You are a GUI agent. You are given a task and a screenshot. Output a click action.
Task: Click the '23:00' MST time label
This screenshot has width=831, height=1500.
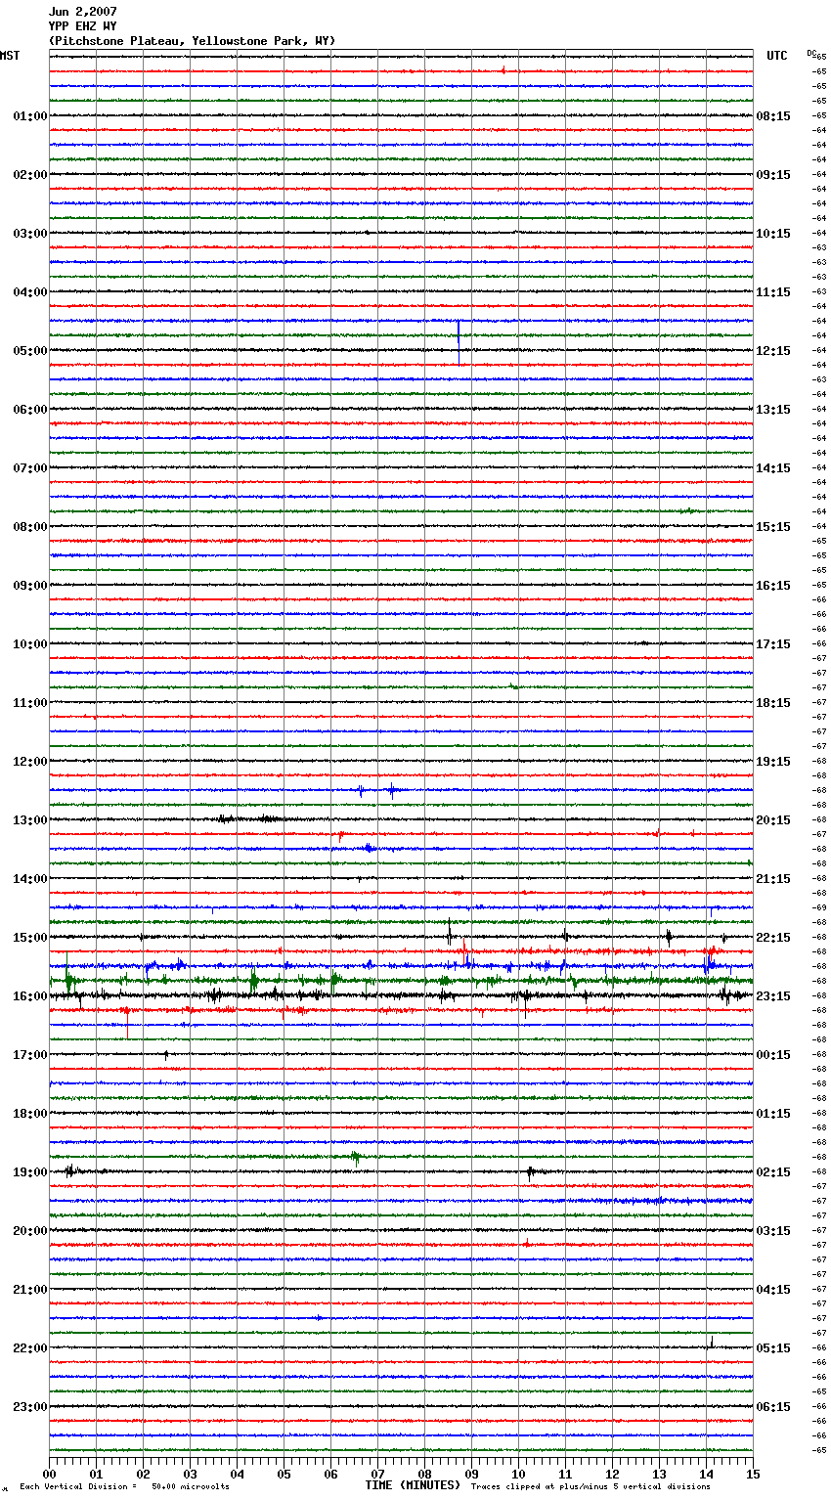tap(30, 1407)
